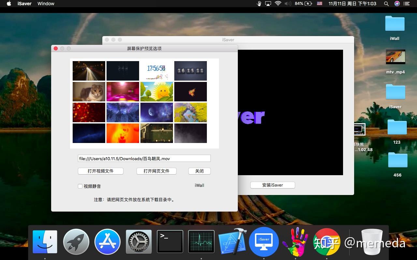Open System Preferences from the Dock

click(138, 241)
